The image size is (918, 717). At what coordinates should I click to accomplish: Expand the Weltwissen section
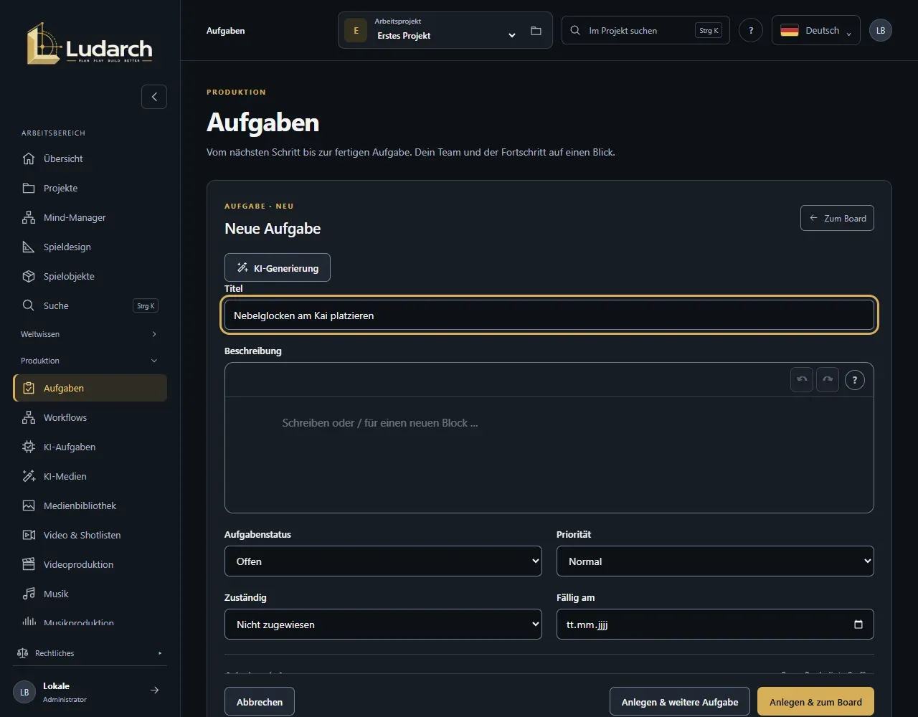tap(90, 334)
